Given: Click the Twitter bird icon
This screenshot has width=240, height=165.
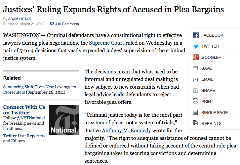Looking at the screenshot, I should 196,46.
